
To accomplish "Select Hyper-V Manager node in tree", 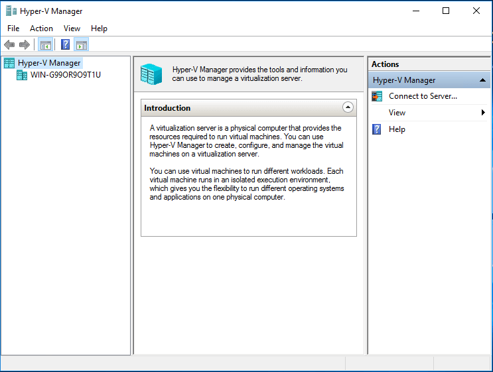I will (49, 63).
